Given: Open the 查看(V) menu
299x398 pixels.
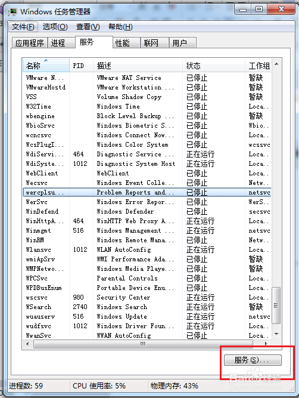Looking at the screenshot, I should click(x=88, y=27).
